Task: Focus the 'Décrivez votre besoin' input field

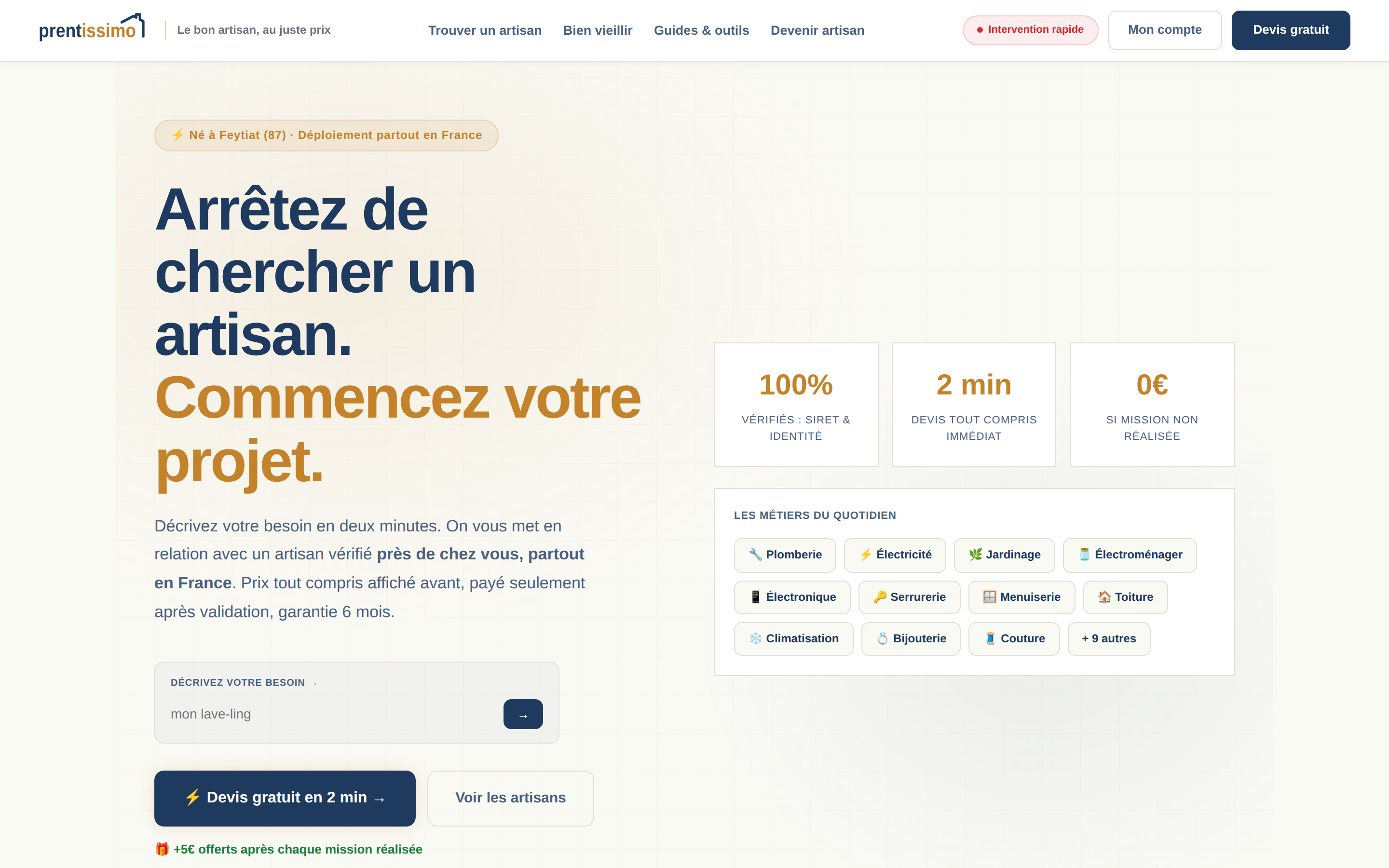Action: pos(332,714)
